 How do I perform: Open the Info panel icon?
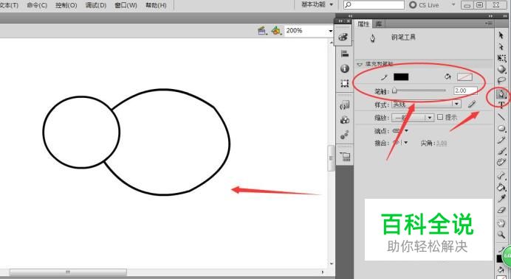click(344, 68)
